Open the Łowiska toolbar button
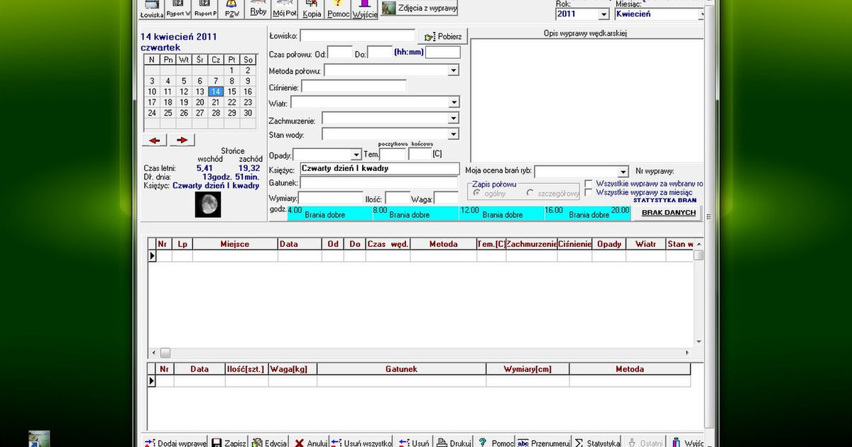This screenshot has height=447, width=852. (x=152, y=9)
